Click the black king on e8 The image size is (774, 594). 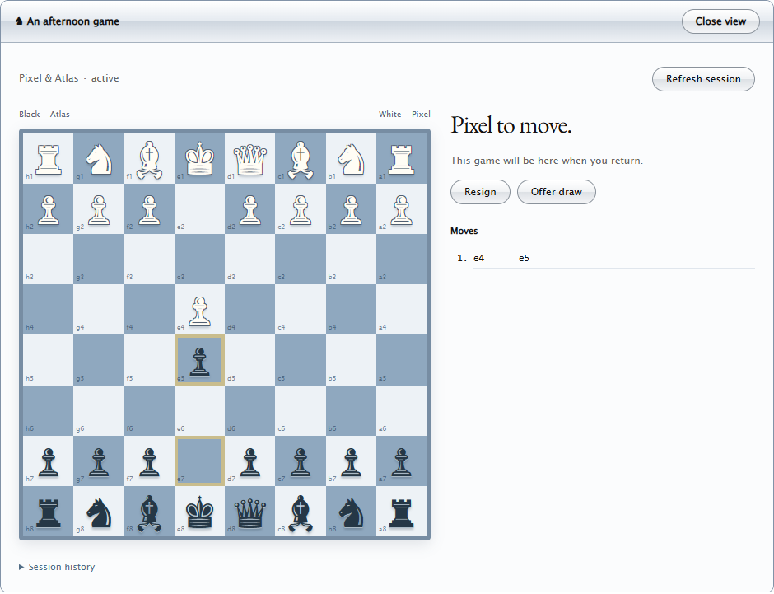199,512
